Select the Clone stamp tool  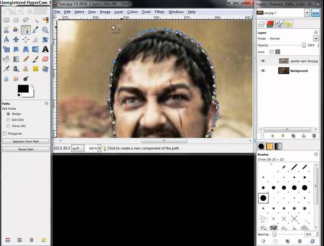26,69
